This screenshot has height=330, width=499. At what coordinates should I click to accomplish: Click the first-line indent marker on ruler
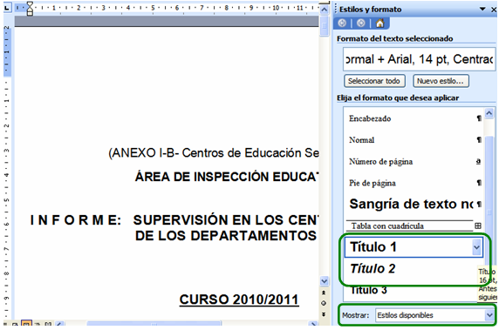30,4
